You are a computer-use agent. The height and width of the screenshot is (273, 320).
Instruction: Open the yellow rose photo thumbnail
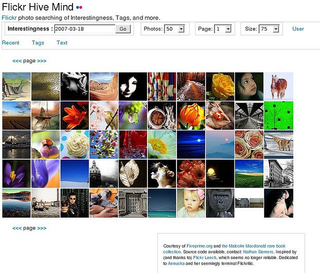point(220,86)
